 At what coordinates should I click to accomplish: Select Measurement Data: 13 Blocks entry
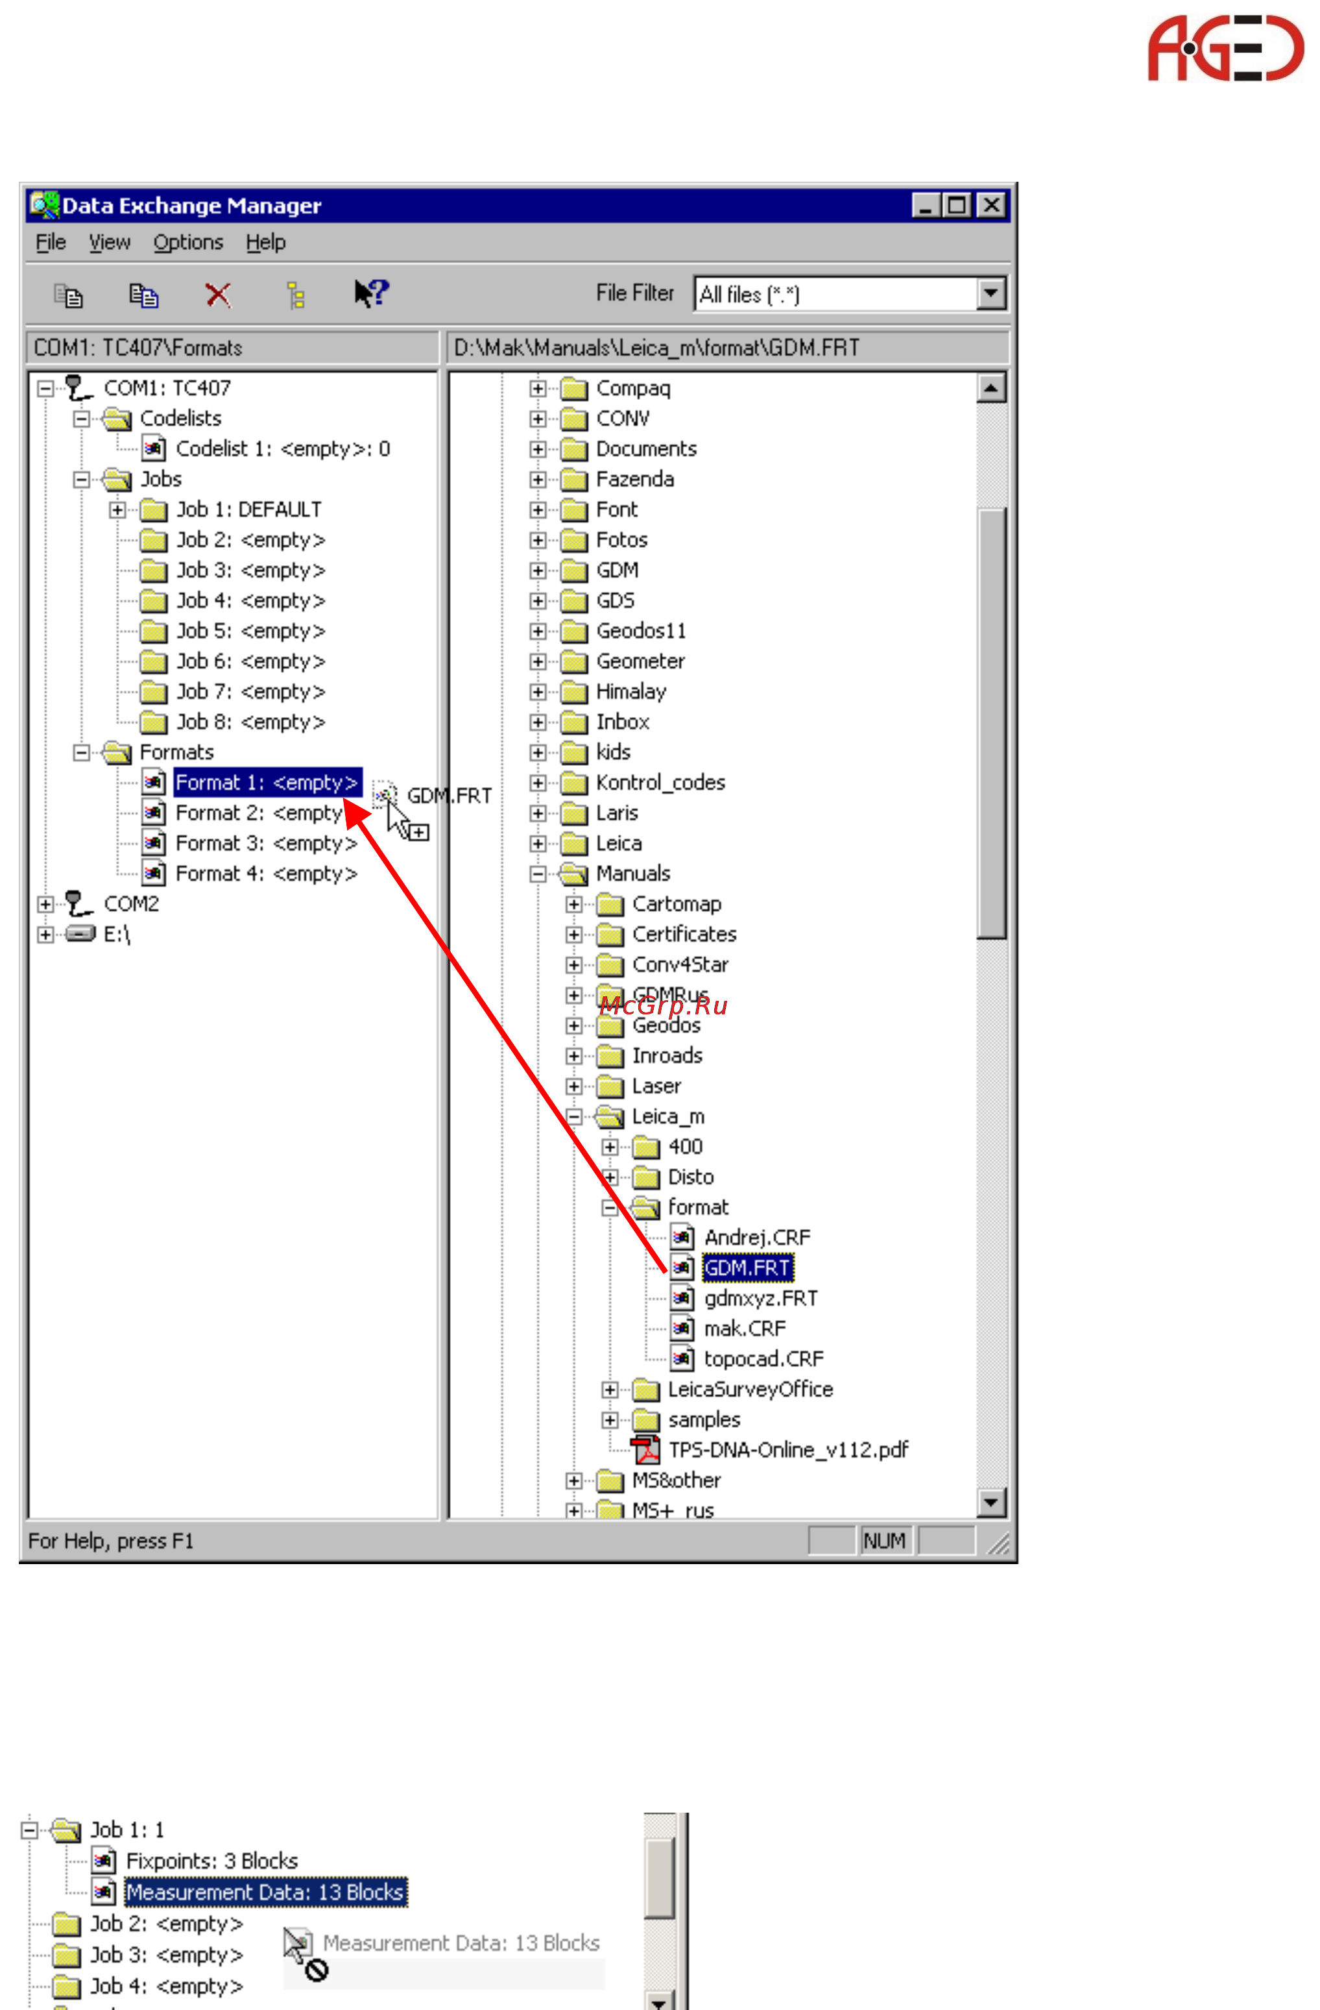[x=266, y=1892]
